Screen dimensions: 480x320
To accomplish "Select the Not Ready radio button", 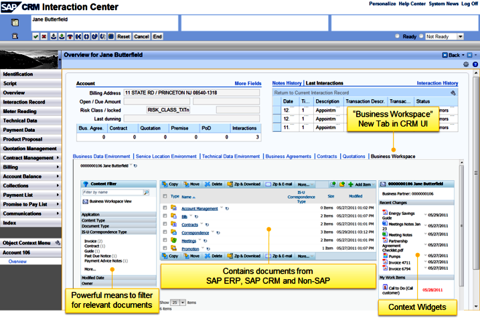I will click(421, 36).
